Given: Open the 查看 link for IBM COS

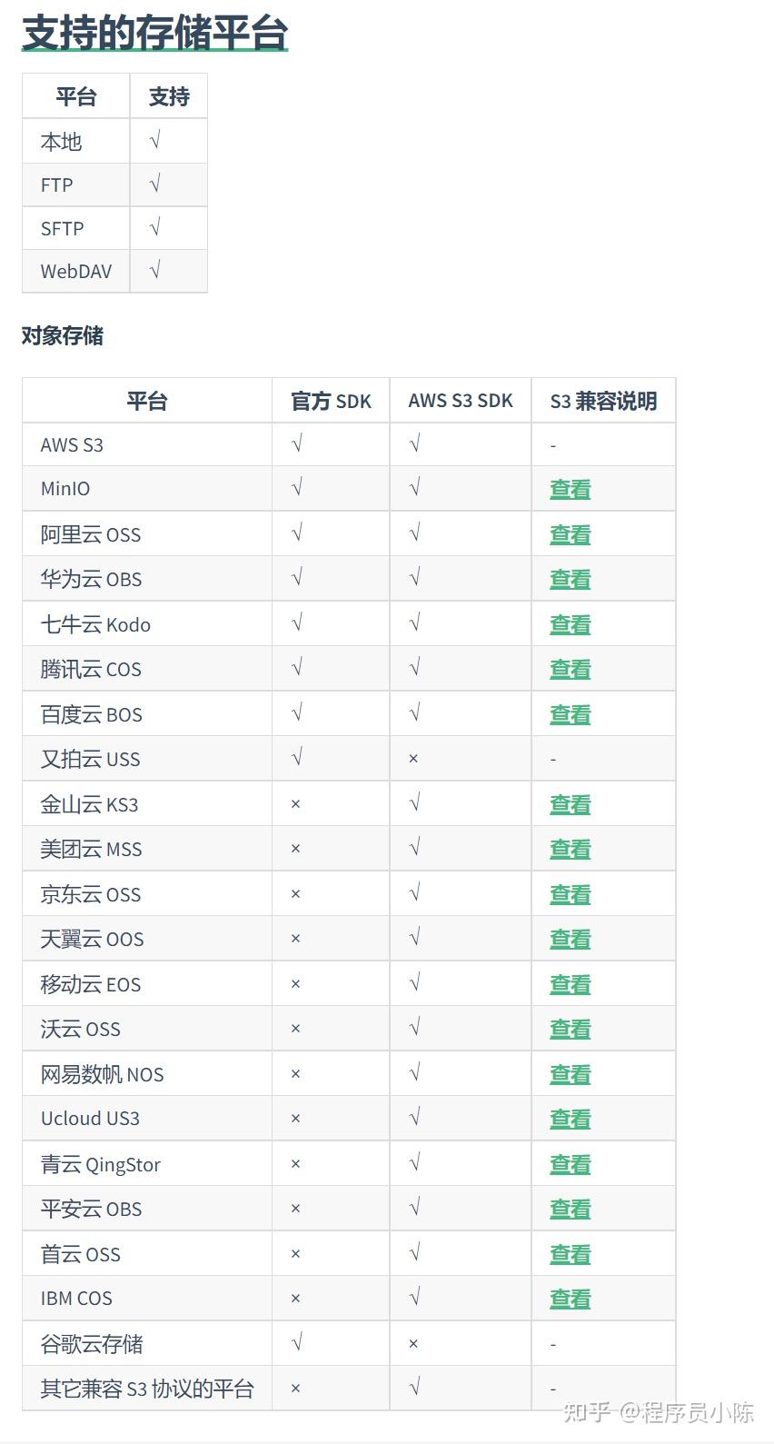Looking at the screenshot, I should (x=571, y=1299).
